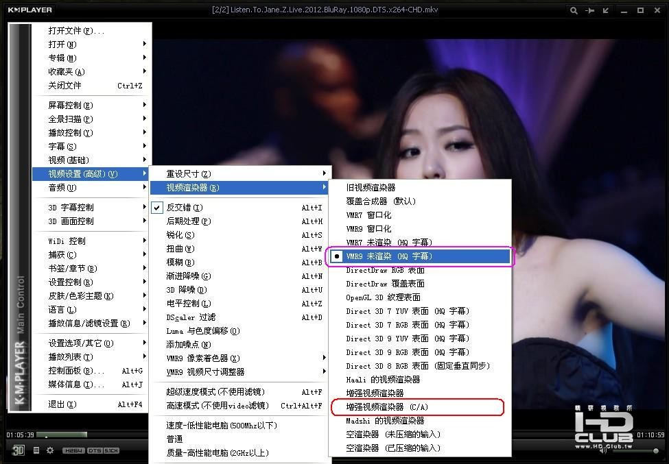Click the pin always-on-top icon
The height and width of the screenshot is (464, 669).
click(589, 11)
